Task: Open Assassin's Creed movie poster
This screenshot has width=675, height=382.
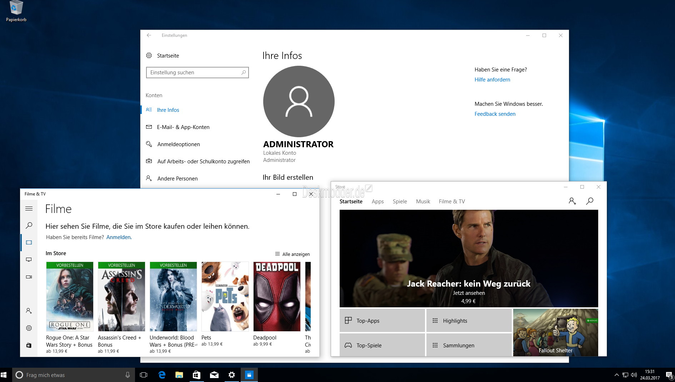Action: [x=121, y=297]
